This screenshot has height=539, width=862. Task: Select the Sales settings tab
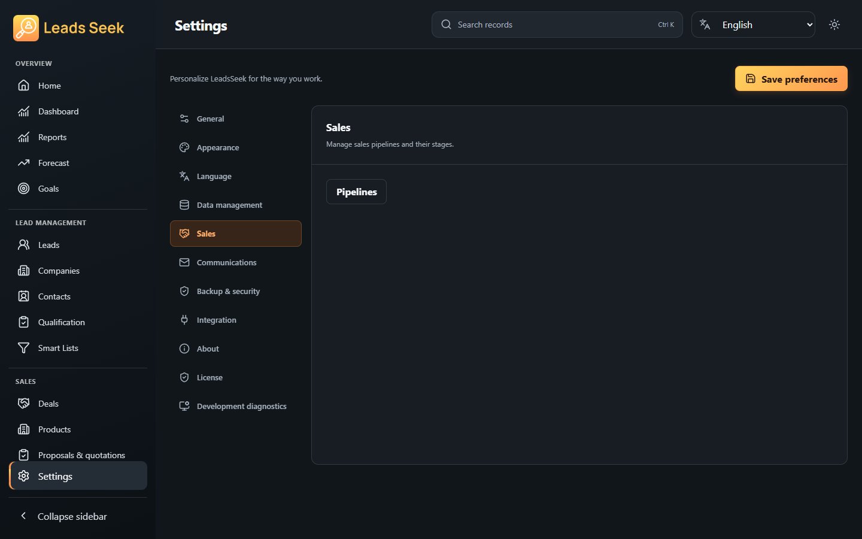[x=236, y=234]
